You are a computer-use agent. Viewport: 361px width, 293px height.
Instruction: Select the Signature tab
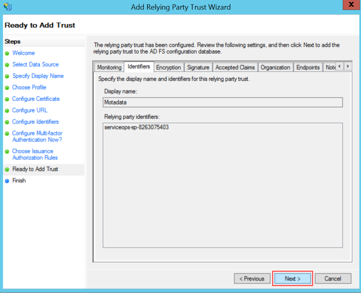click(x=198, y=67)
